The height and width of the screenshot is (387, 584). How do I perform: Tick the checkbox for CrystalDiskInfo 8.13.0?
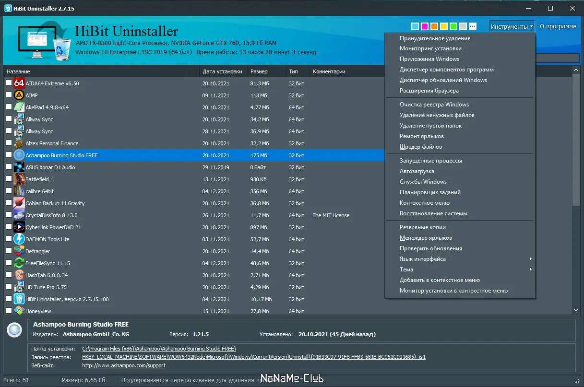[x=9, y=215]
